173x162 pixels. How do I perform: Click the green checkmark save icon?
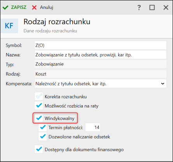[x=5, y=7]
